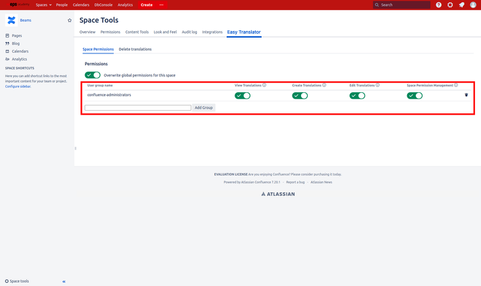Follow the Configure sidebar link

[x=18, y=86]
